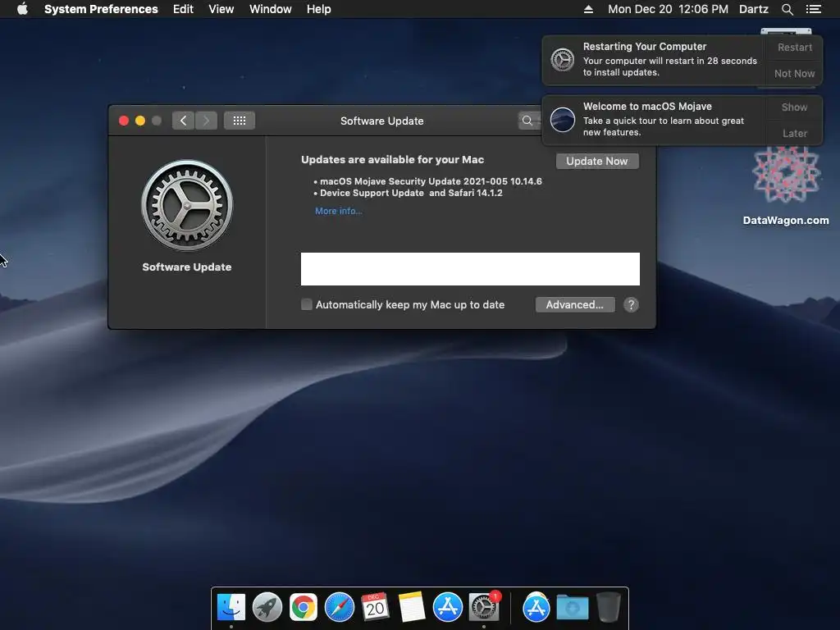Open the Dartz user menu
Viewport: 840px width, 630px height.
[754, 9]
